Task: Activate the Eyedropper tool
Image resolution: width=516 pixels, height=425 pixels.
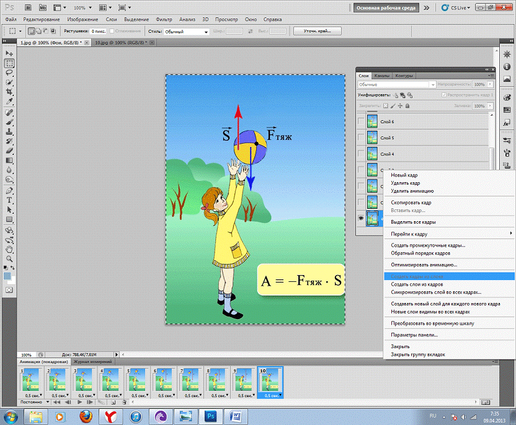Action: click(x=9, y=101)
